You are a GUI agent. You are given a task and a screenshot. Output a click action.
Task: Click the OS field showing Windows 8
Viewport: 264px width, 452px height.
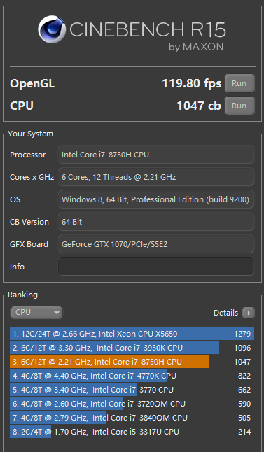156,199
